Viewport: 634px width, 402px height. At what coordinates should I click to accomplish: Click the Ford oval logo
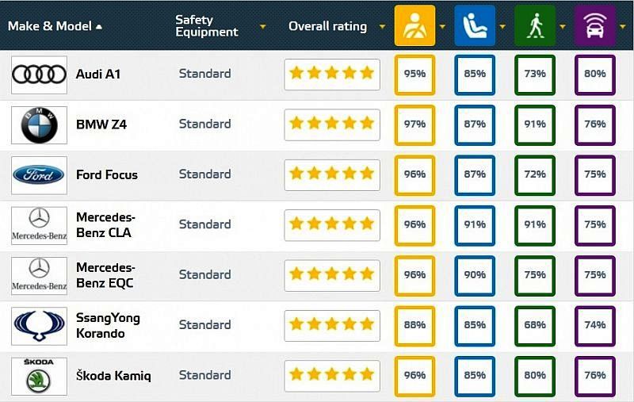[x=39, y=175]
